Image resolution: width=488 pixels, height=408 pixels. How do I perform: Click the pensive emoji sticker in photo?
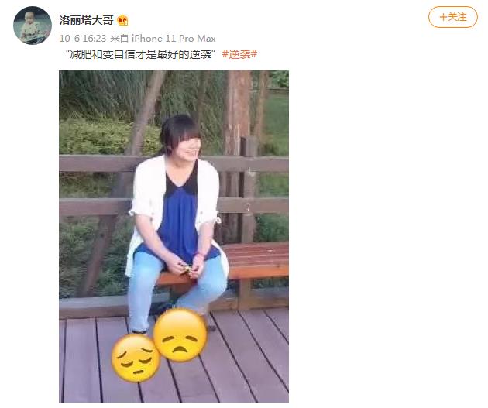click(x=136, y=358)
